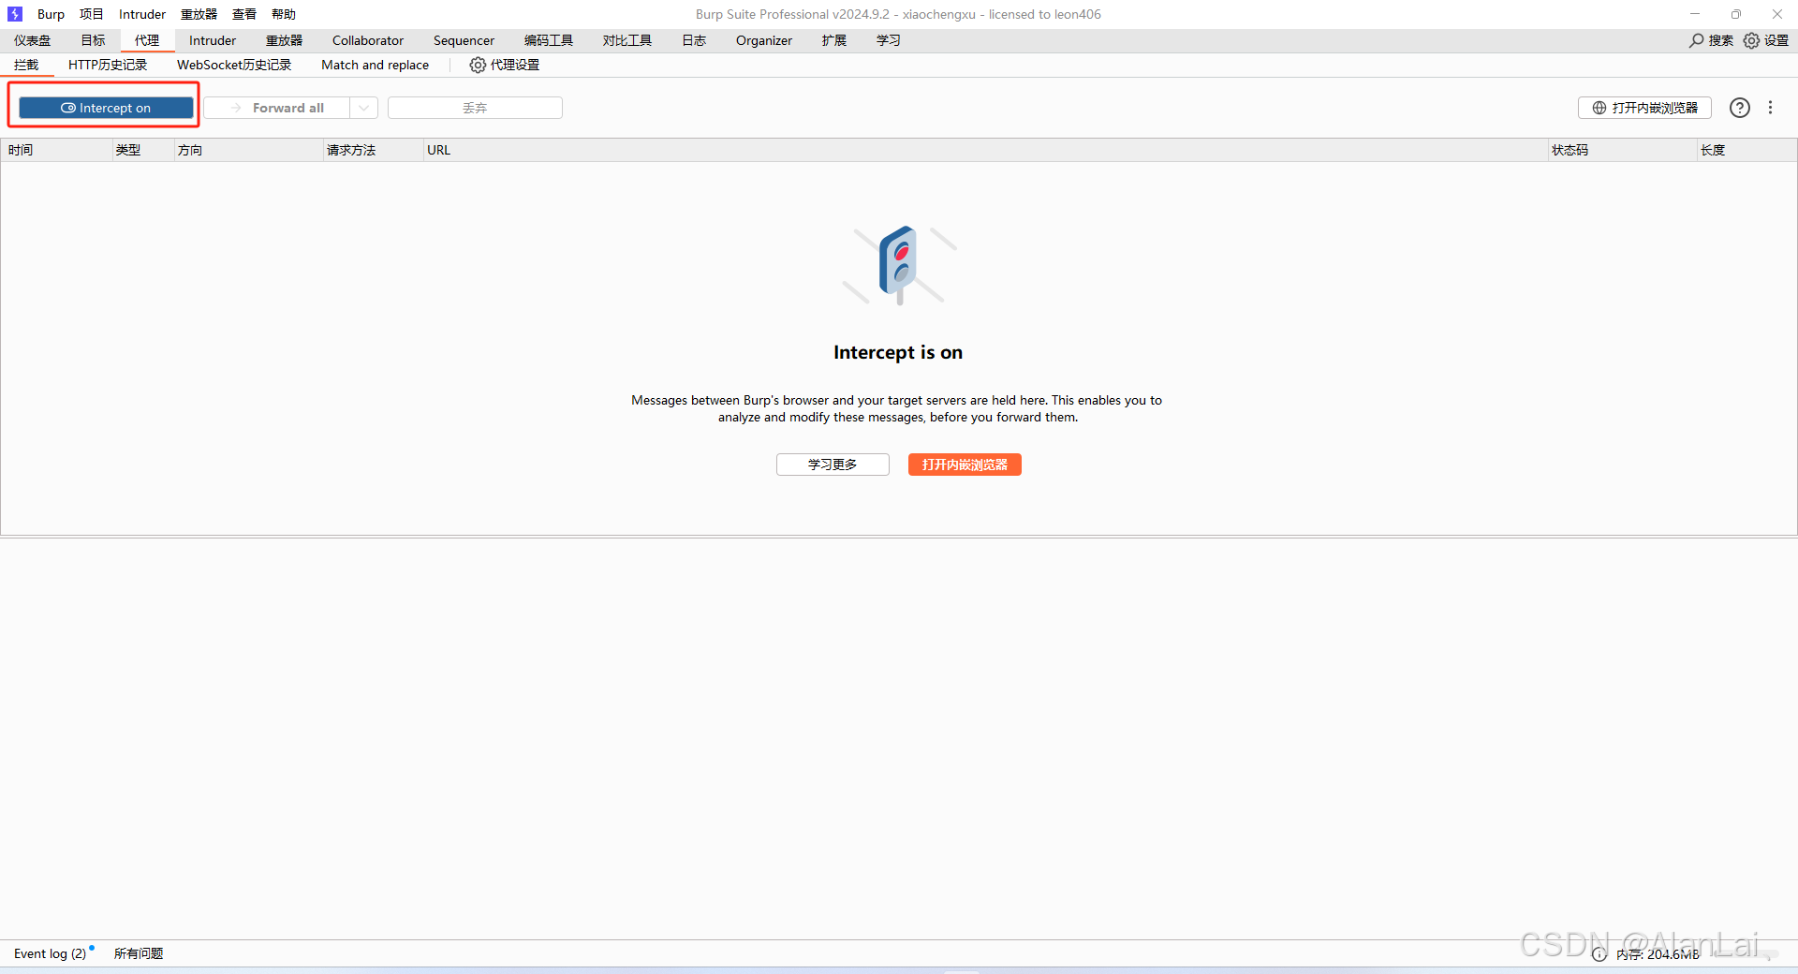This screenshot has width=1798, height=974.
Task: Sort by the 类型 column header
Action: pyautogui.click(x=143, y=150)
